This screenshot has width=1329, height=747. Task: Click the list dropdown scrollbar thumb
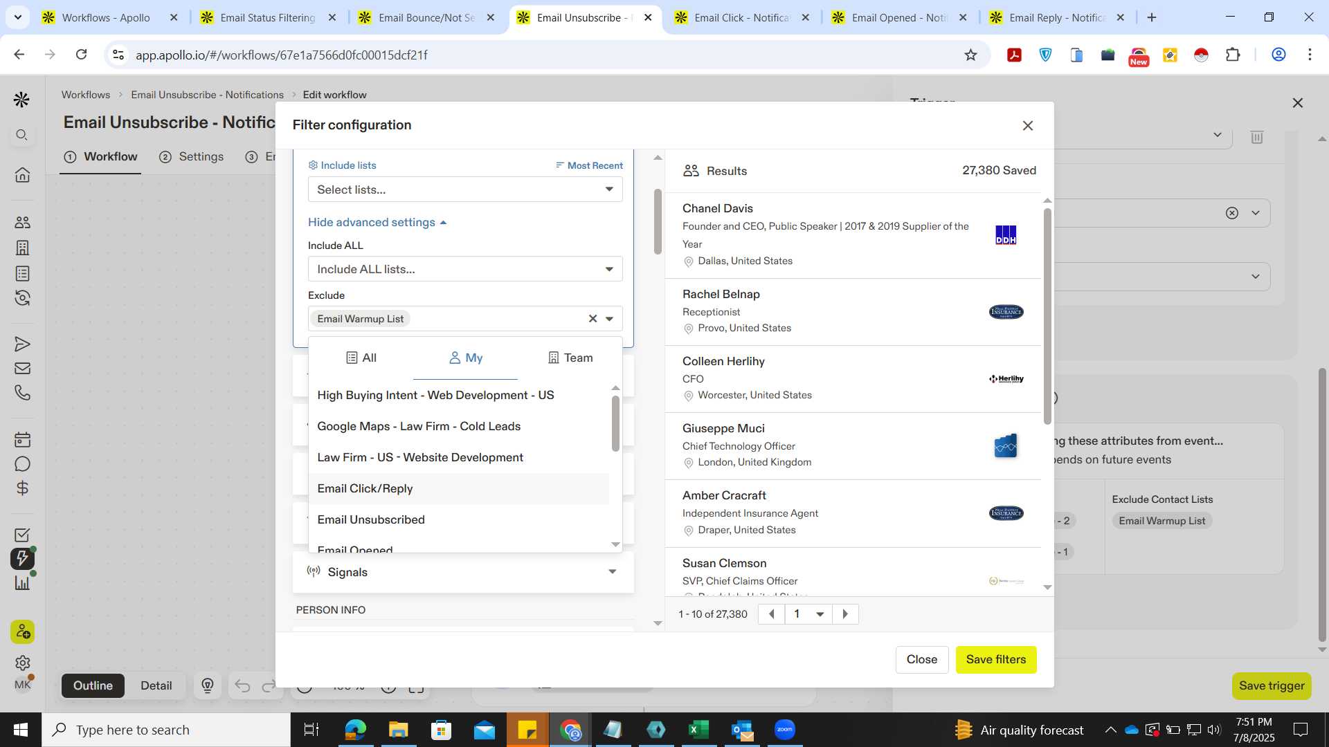(x=615, y=423)
